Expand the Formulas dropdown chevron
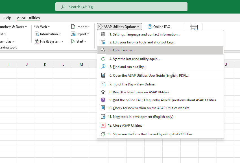Viewport: 240px width, 163px height. click(x=13, y=41)
